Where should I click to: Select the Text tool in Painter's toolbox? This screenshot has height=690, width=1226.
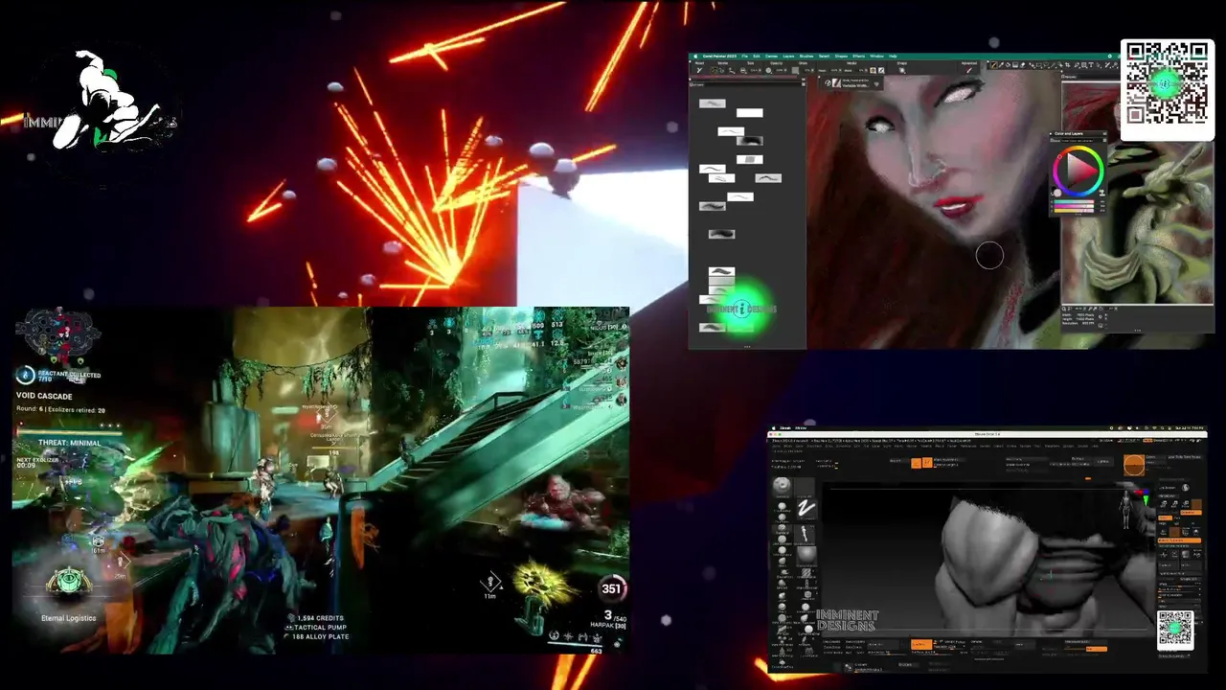pyautogui.click(x=1091, y=65)
